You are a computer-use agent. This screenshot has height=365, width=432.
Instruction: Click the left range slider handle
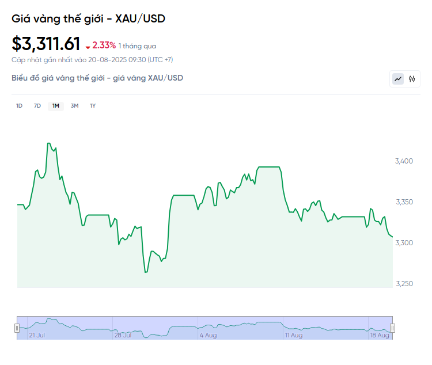click(x=17, y=328)
